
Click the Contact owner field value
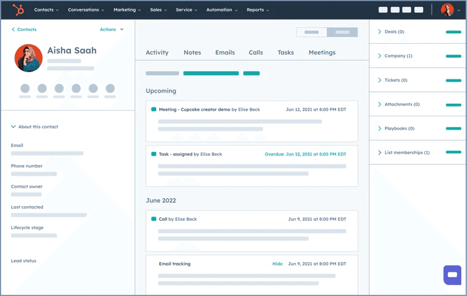26,195
